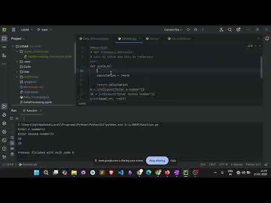The height and width of the screenshot is (203, 271).
Task: Open the Python Packages sidebar icon
Action: pos(4,123)
